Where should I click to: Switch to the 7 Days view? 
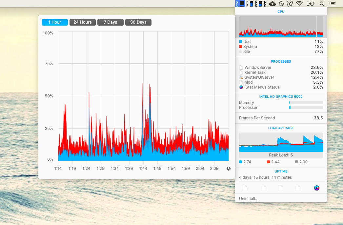110,22
